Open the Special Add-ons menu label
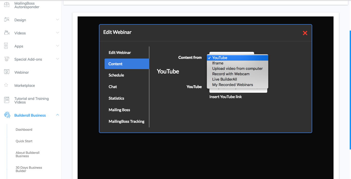Viewport: 351px width, 179px height. [x=28, y=59]
